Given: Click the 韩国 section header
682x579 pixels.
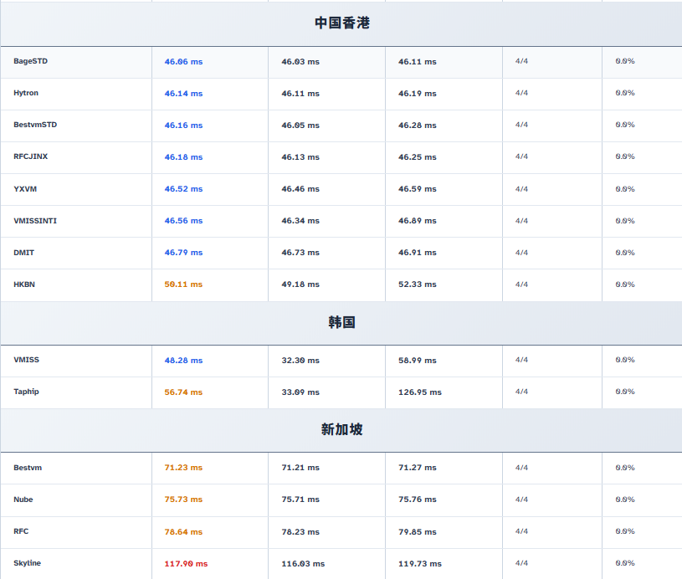Looking at the screenshot, I should click(x=341, y=322).
